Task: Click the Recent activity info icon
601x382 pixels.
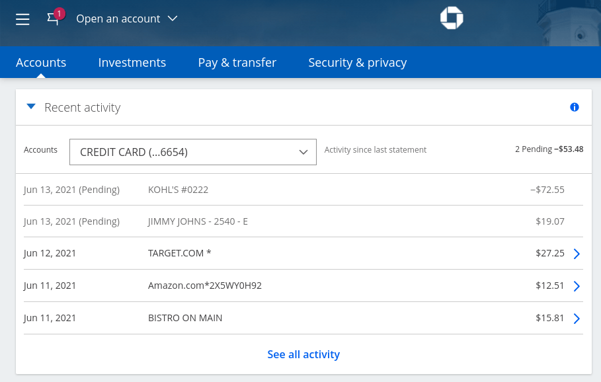Action: click(574, 107)
